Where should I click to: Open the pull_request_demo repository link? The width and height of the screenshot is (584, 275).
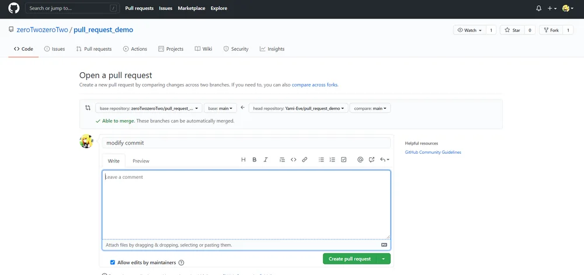pos(103,30)
